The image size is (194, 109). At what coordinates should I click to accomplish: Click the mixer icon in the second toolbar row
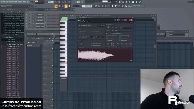point(106,6)
